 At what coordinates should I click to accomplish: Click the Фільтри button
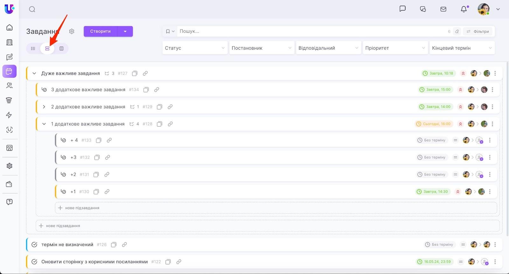tap(478, 32)
